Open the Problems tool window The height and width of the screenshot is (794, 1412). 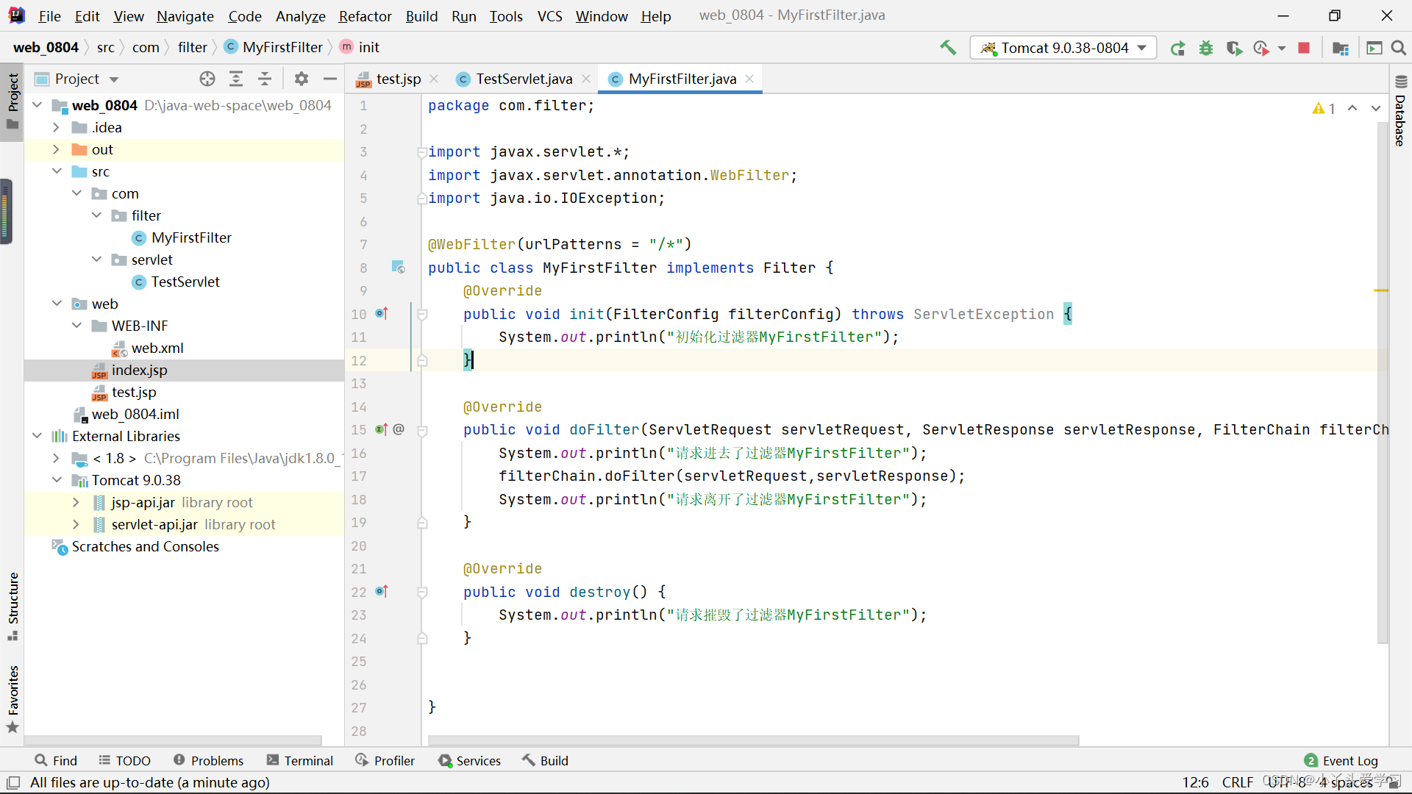pos(209,760)
